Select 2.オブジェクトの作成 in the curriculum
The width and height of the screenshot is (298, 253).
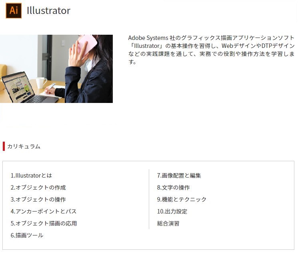pyautogui.click(x=38, y=188)
